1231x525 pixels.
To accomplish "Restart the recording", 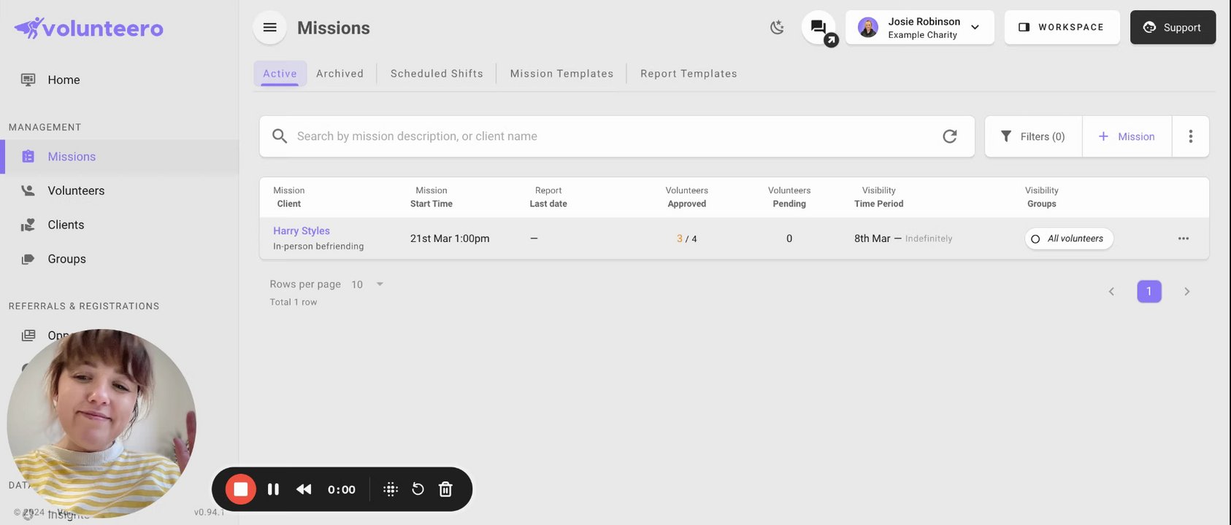I will pos(418,489).
